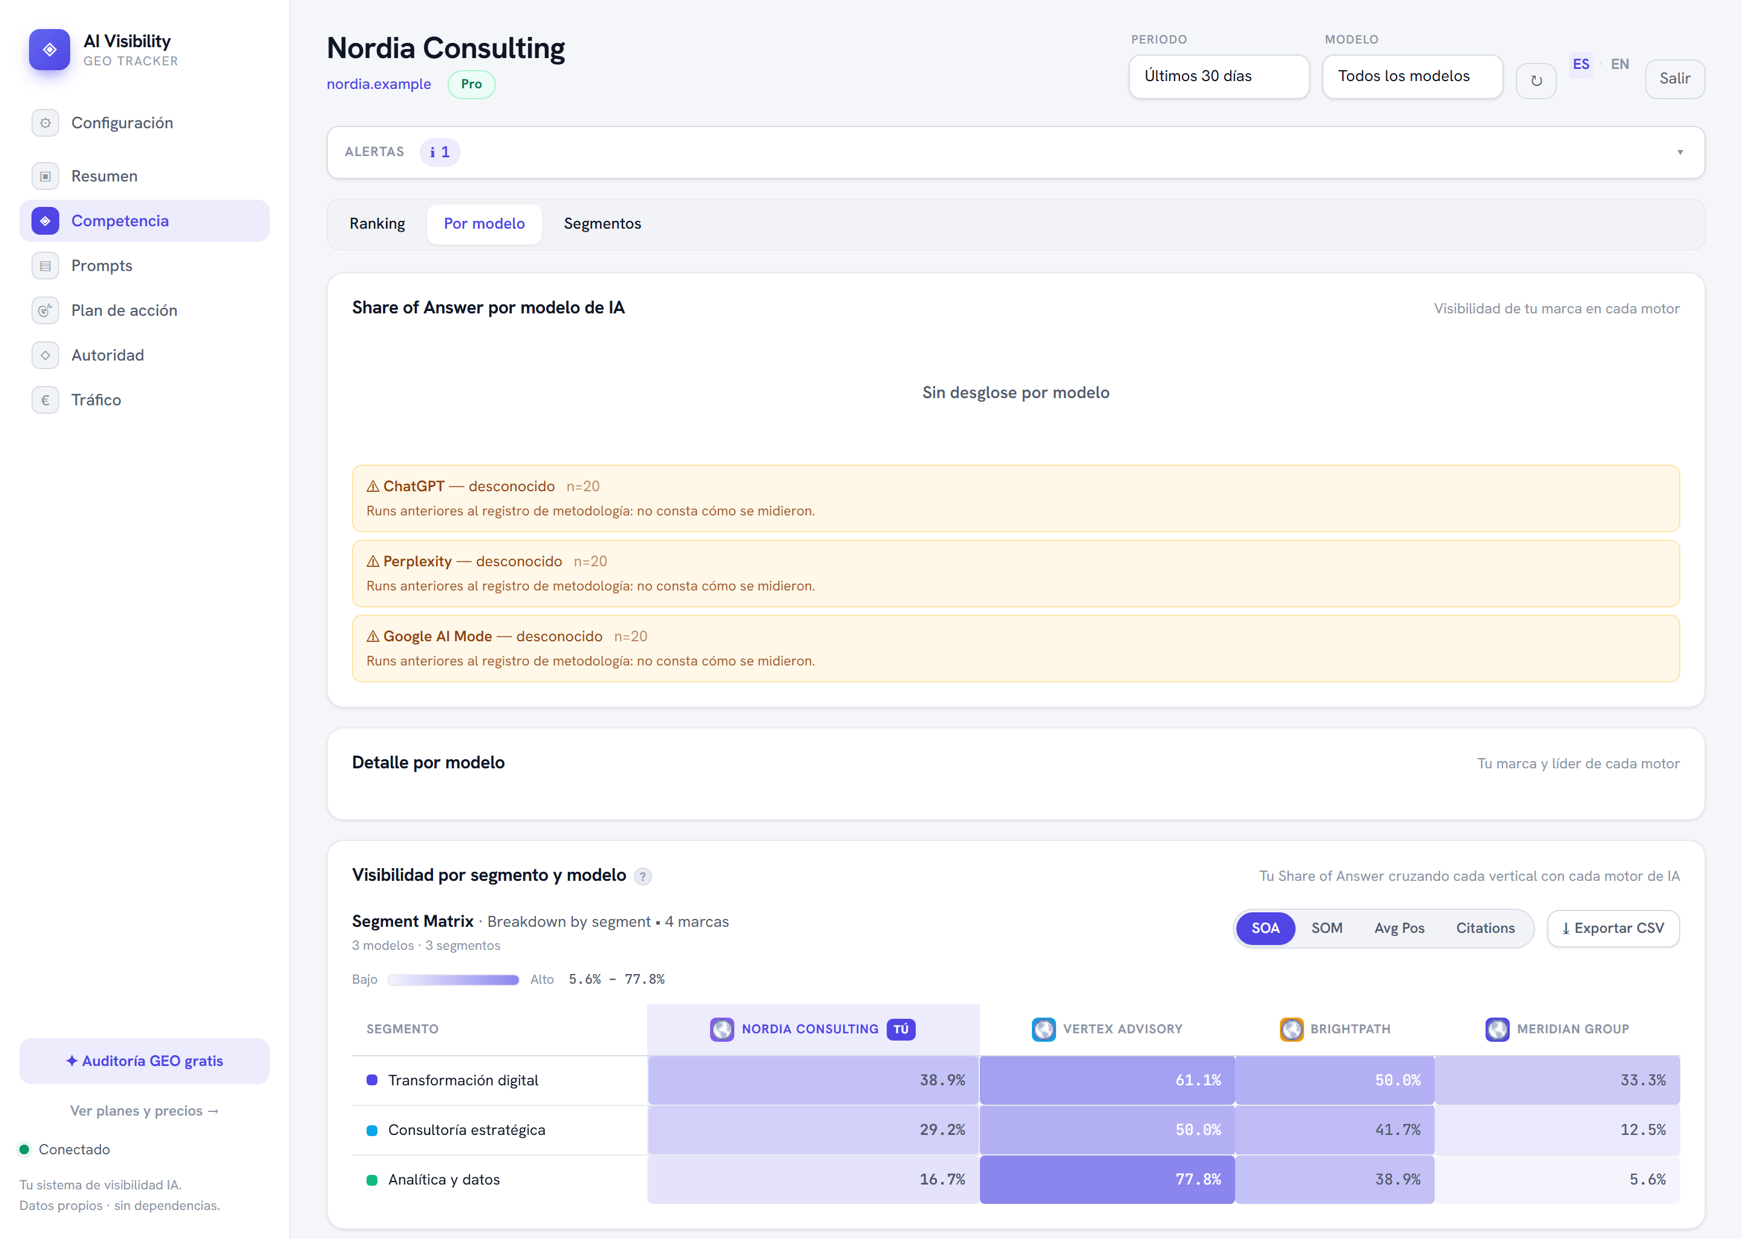Viewport: 1742px width, 1239px height.
Task: Click the Salir button
Action: pos(1675,79)
